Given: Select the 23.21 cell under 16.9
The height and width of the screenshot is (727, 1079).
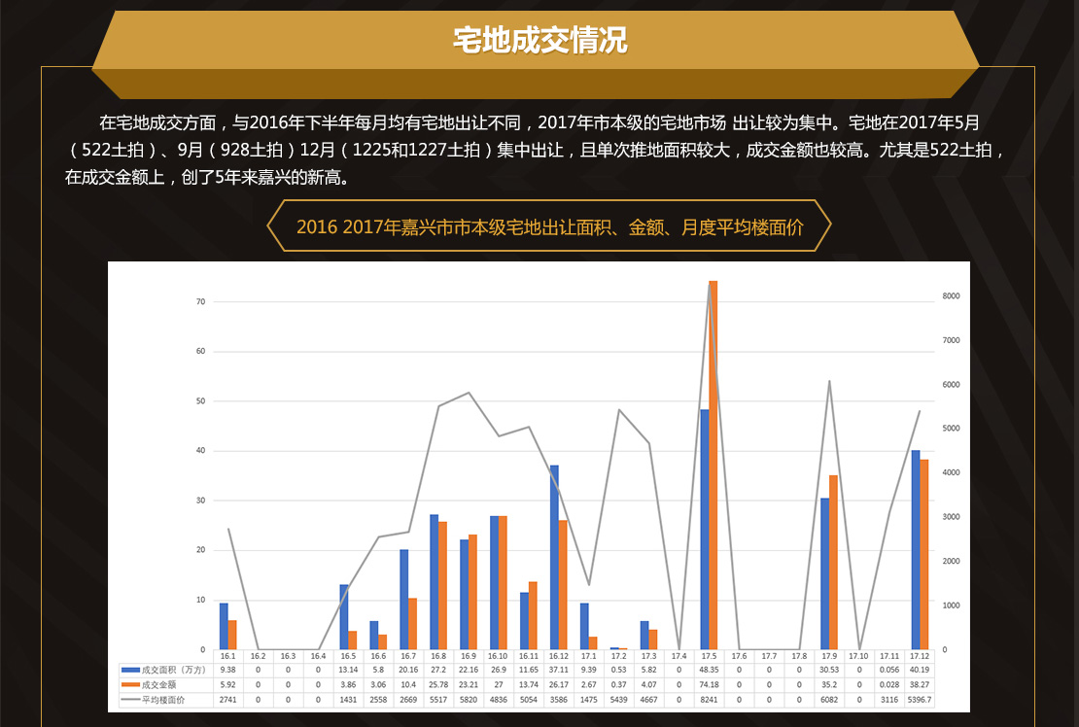Looking at the screenshot, I should click(469, 685).
